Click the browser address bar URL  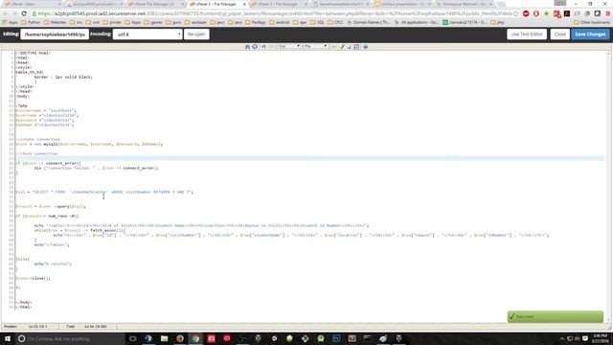coord(274,13)
